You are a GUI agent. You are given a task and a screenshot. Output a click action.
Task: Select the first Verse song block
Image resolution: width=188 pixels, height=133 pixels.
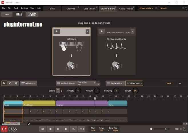coord(13,103)
